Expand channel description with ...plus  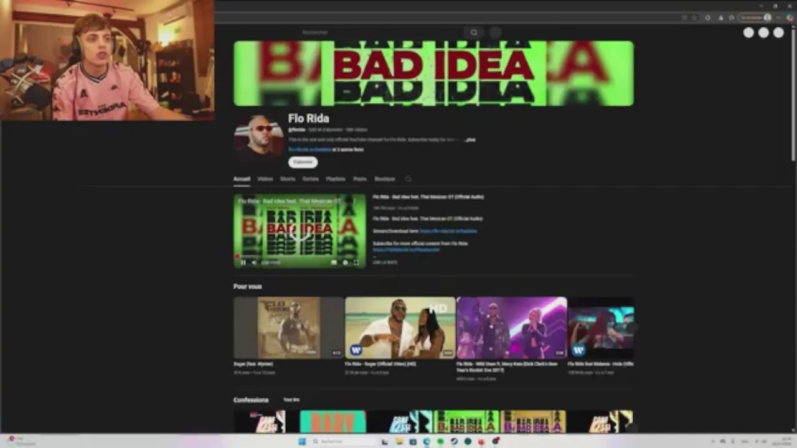click(470, 140)
